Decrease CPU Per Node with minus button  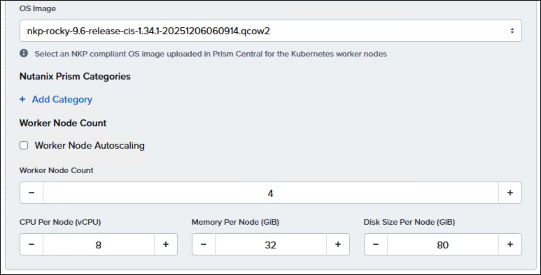31,244
